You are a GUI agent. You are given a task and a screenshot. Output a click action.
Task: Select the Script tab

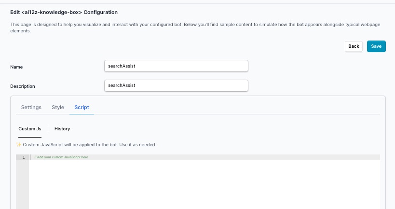click(82, 107)
